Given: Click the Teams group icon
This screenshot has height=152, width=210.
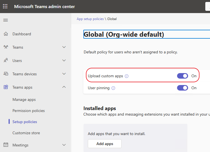Looking at the screenshot, I should (6, 47).
